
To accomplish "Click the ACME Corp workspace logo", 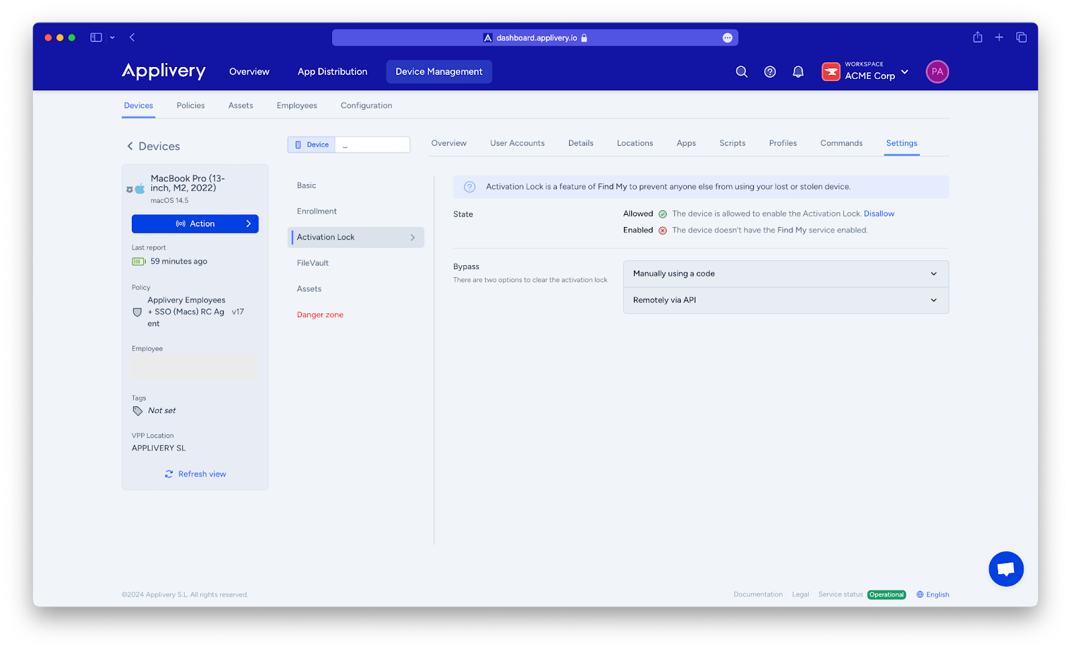I will coord(831,72).
